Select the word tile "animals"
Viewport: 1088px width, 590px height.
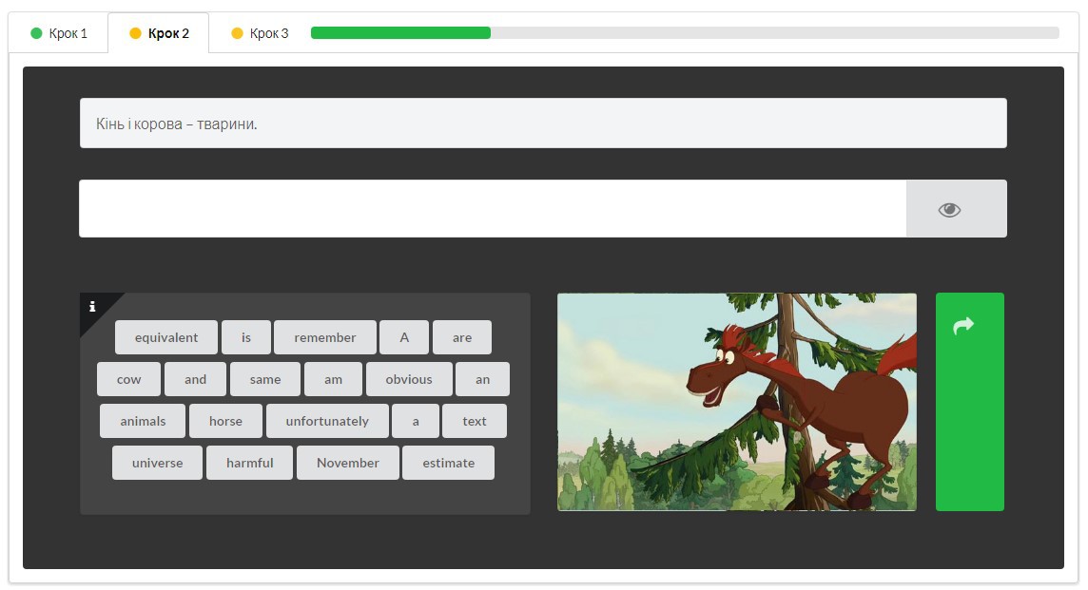(x=143, y=421)
